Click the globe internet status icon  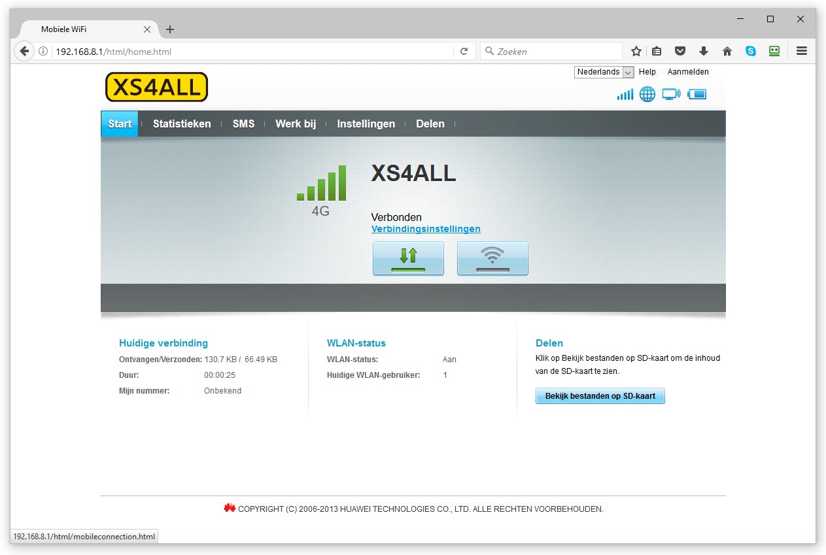tap(647, 93)
